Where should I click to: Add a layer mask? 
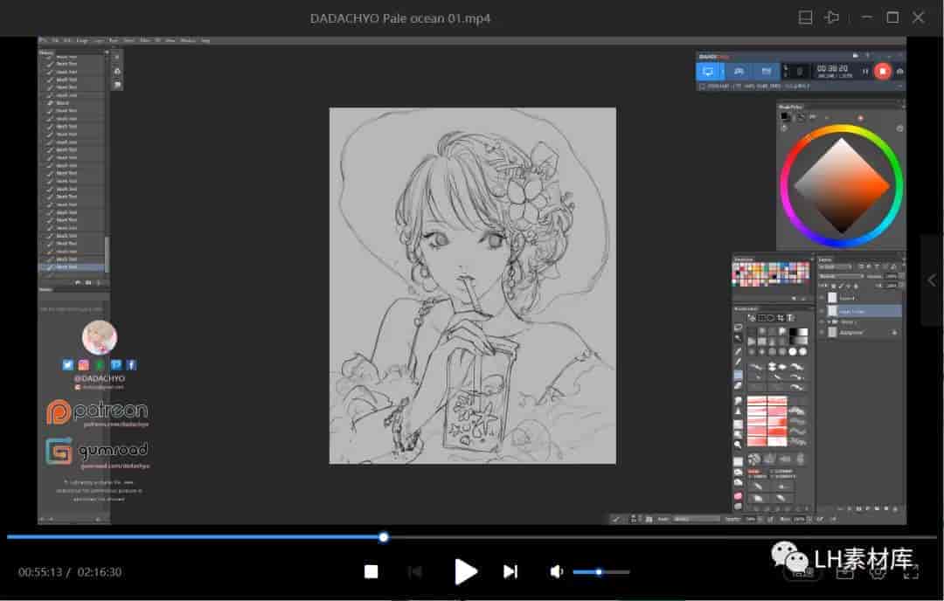pos(859,509)
